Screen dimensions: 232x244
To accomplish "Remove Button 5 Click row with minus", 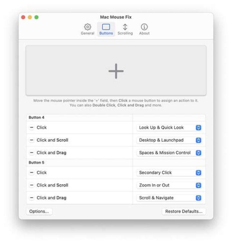I will coord(32,173).
